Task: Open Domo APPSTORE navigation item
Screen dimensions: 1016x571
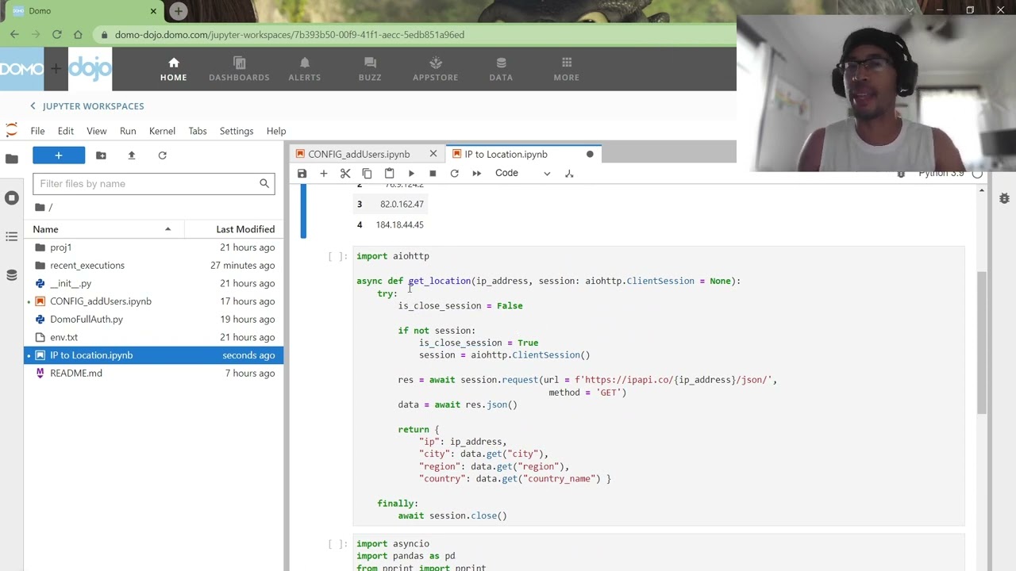Action: tap(435, 69)
